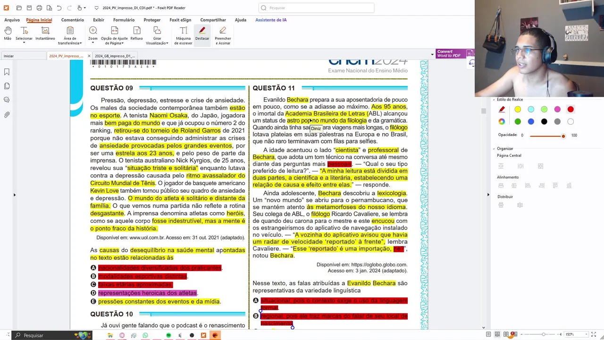Screen dimensions: 604x340
Task: Click the highlighter pen icon in Estilo do Realce
Action: [x=502, y=110]
